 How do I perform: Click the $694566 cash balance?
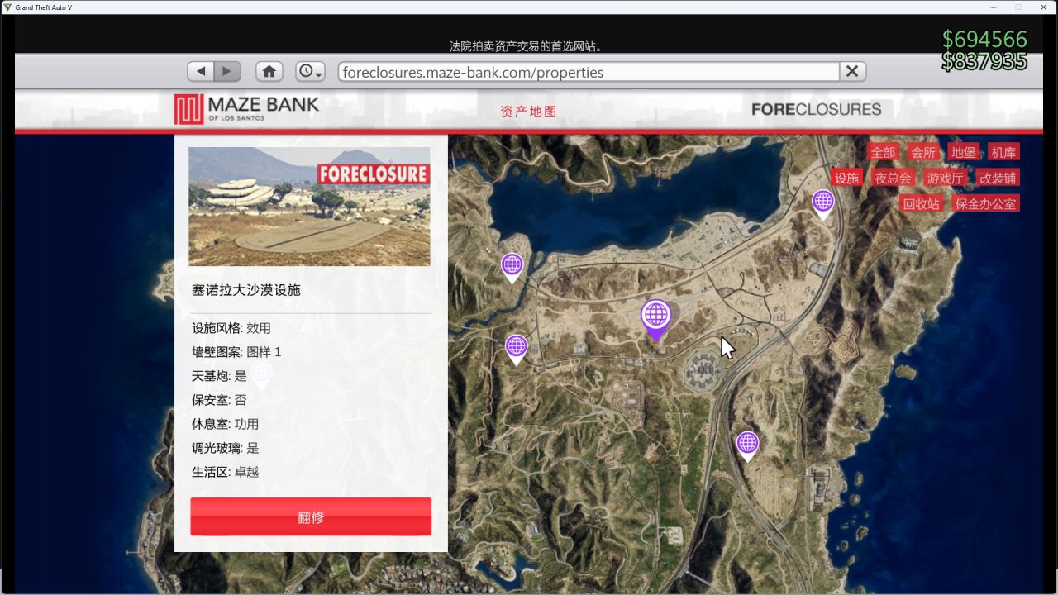point(984,39)
